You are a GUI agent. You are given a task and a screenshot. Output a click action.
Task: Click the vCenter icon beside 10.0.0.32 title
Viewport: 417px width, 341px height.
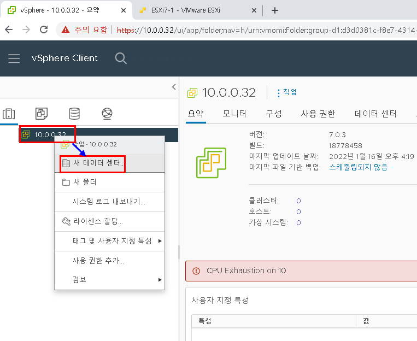pyautogui.click(x=192, y=93)
